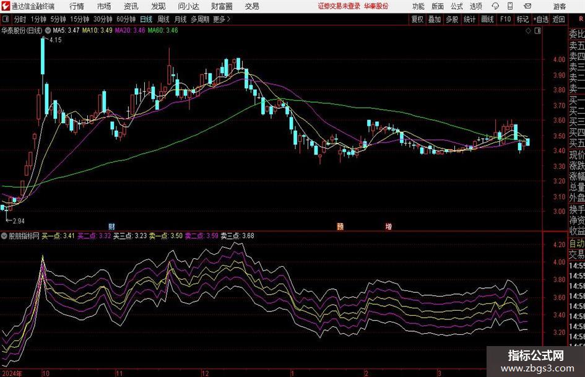Click the 买二点: 3.32 indicator value

94,235
